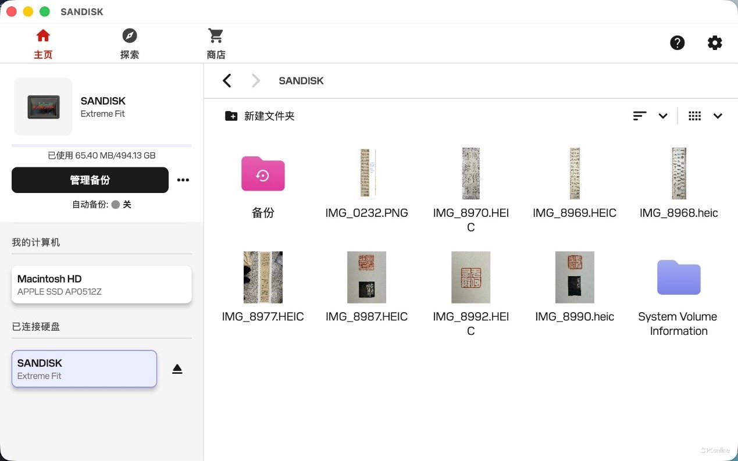Click the 备份 folder name label

pyautogui.click(x=263, y=213)
